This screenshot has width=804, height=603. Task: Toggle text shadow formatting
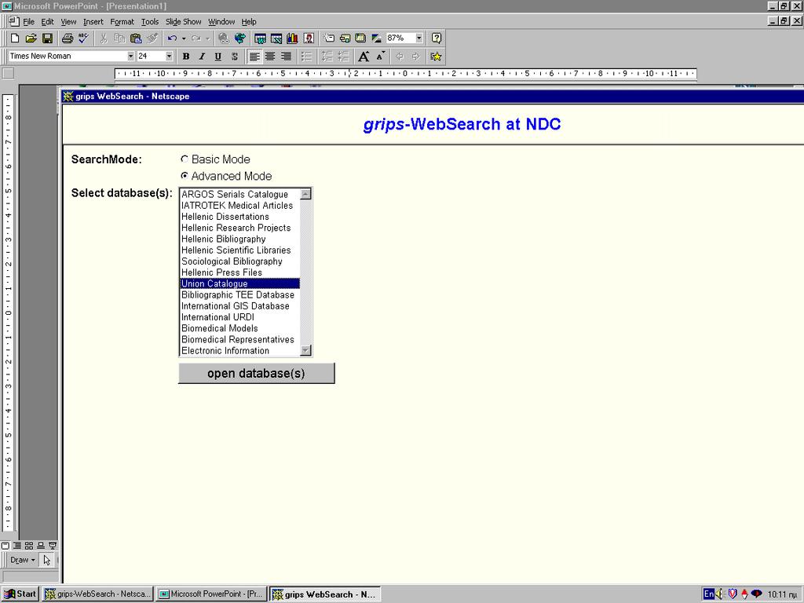tap(234, 57)
